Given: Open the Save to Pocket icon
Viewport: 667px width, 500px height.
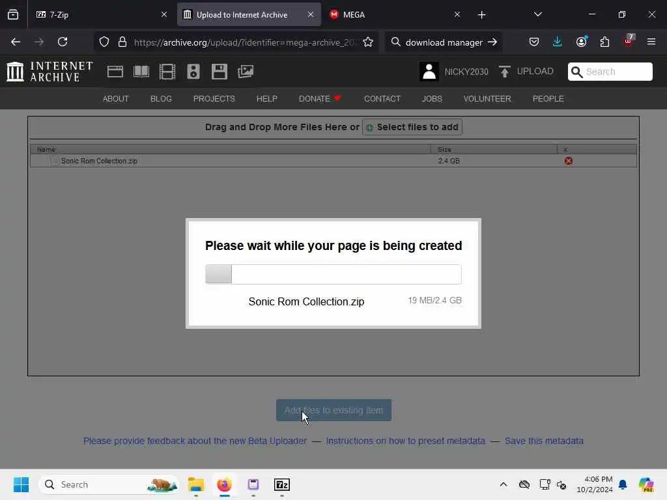Looking at the screenshot, I should (x=534, y=42).
